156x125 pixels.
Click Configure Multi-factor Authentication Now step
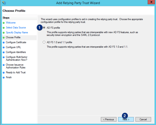click(x=16, y=58)
